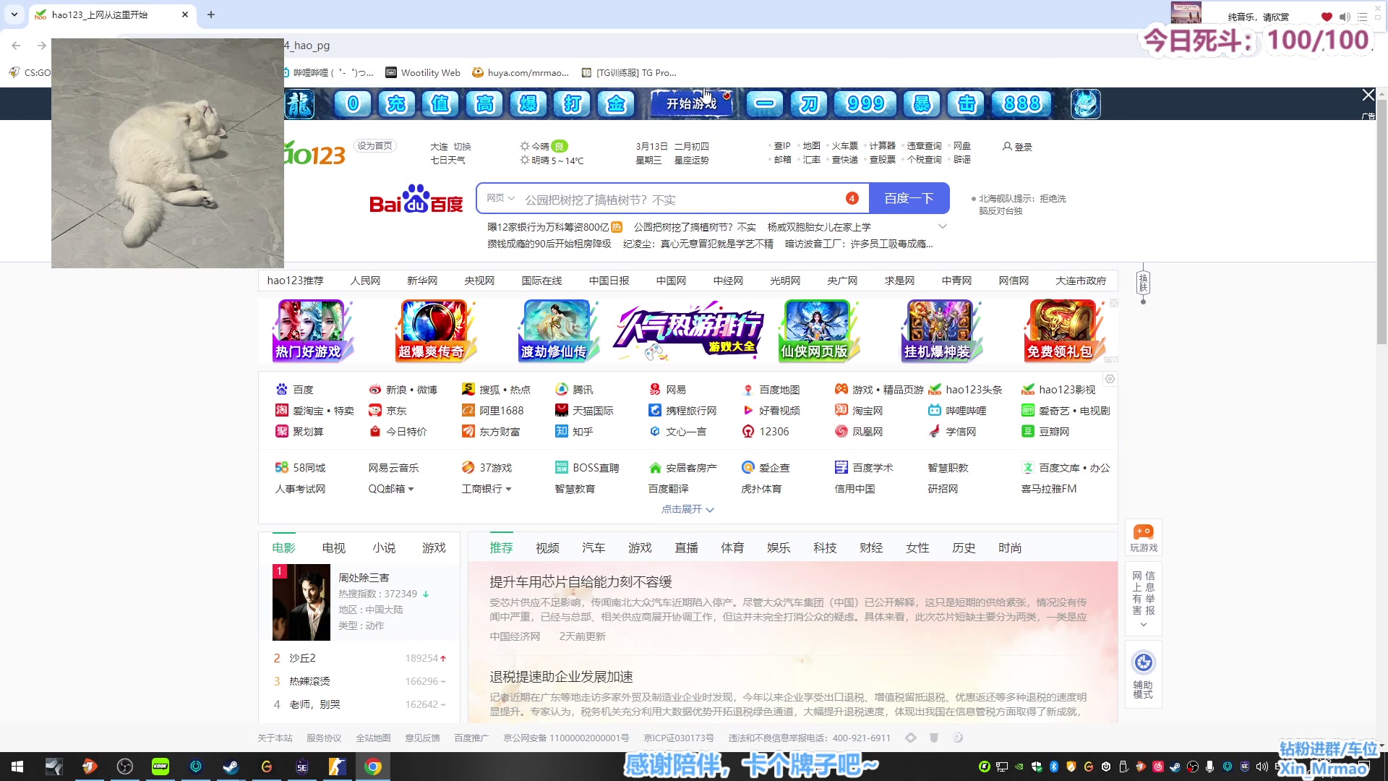Open the Chrome tab list dropdown
This screenshot has width=1388, height=781.
[14, 14]
